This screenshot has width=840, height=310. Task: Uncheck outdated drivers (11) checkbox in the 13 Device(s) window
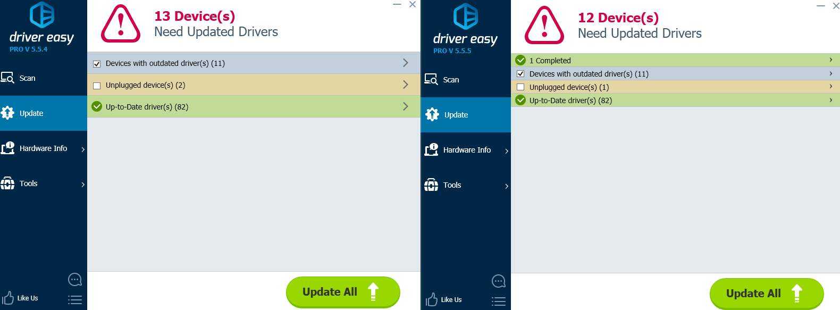[97, 64]
